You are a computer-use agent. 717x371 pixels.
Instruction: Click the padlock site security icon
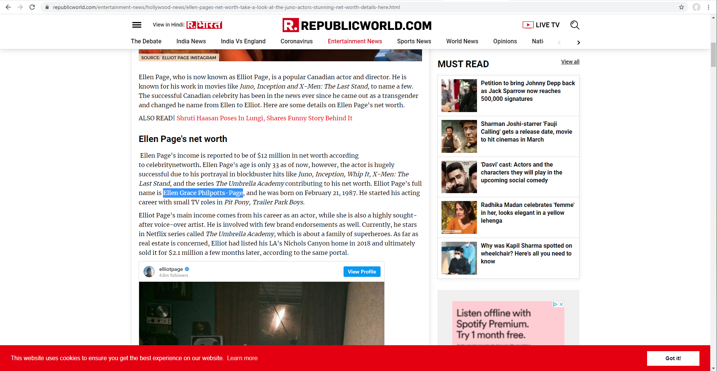[x=47, y=7]
